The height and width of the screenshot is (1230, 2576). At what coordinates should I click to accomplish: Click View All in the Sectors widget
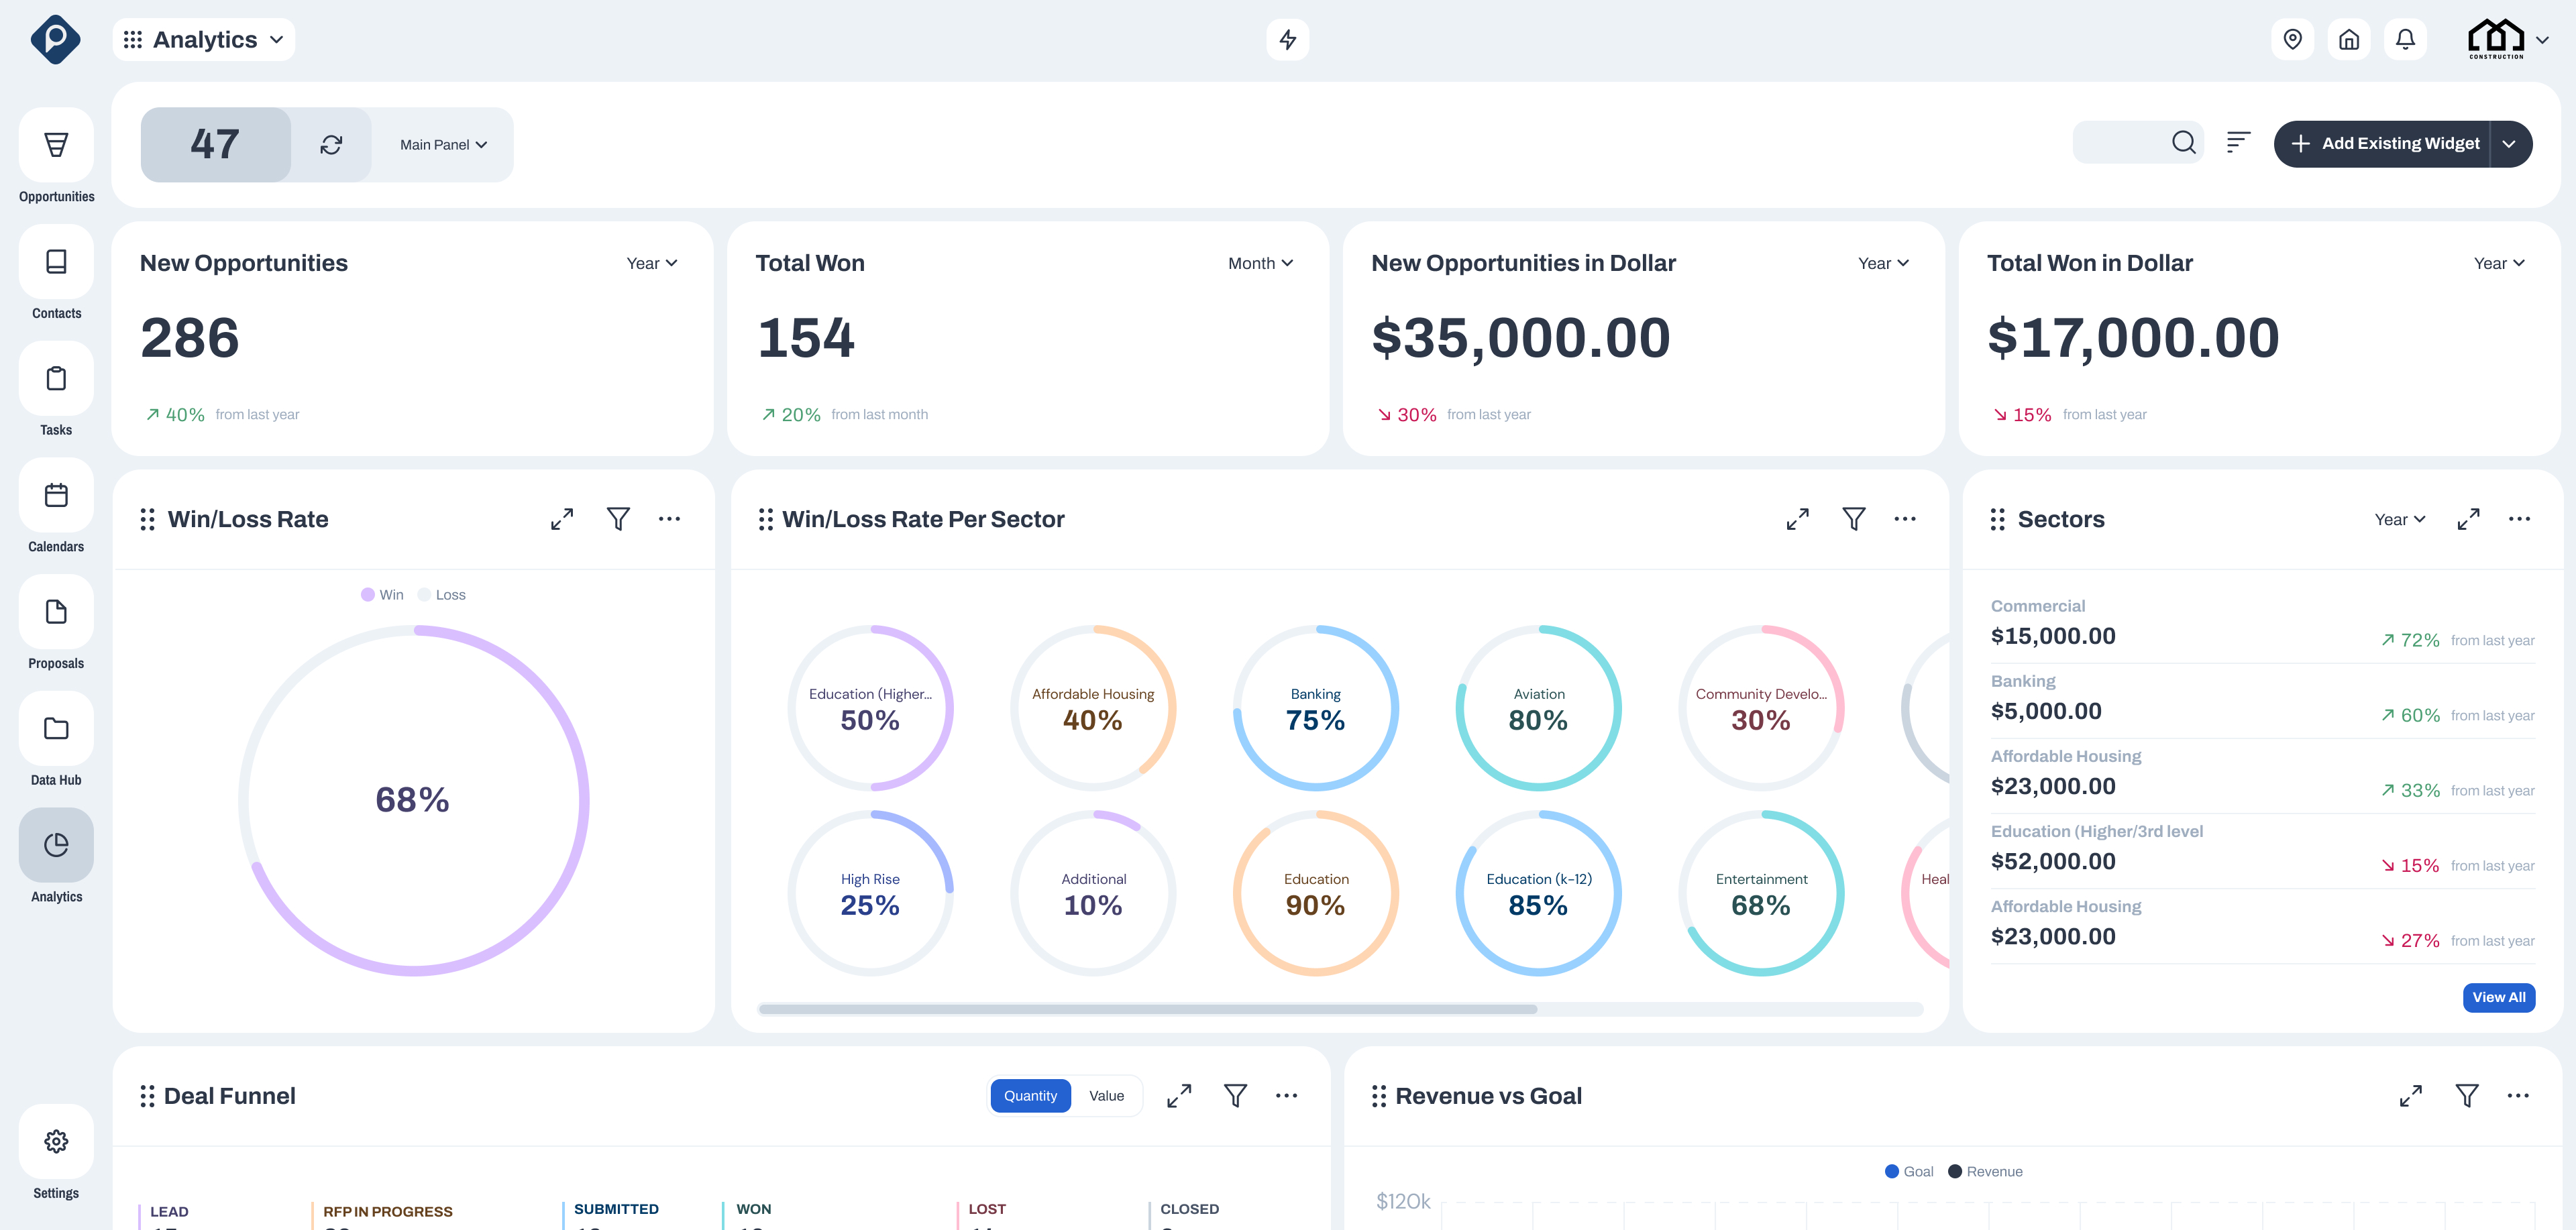coord(2499,997)
